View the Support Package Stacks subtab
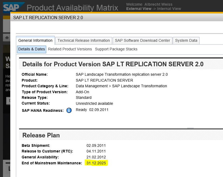 116,49
